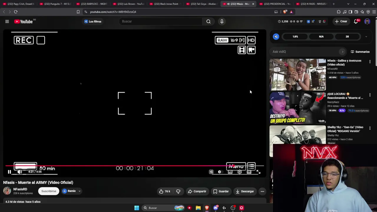This screenshot has height=212, width=377.
Task: Switch to the PRESIDENCIAL tab
Action: pyautogui.click(x=275, y=4)
